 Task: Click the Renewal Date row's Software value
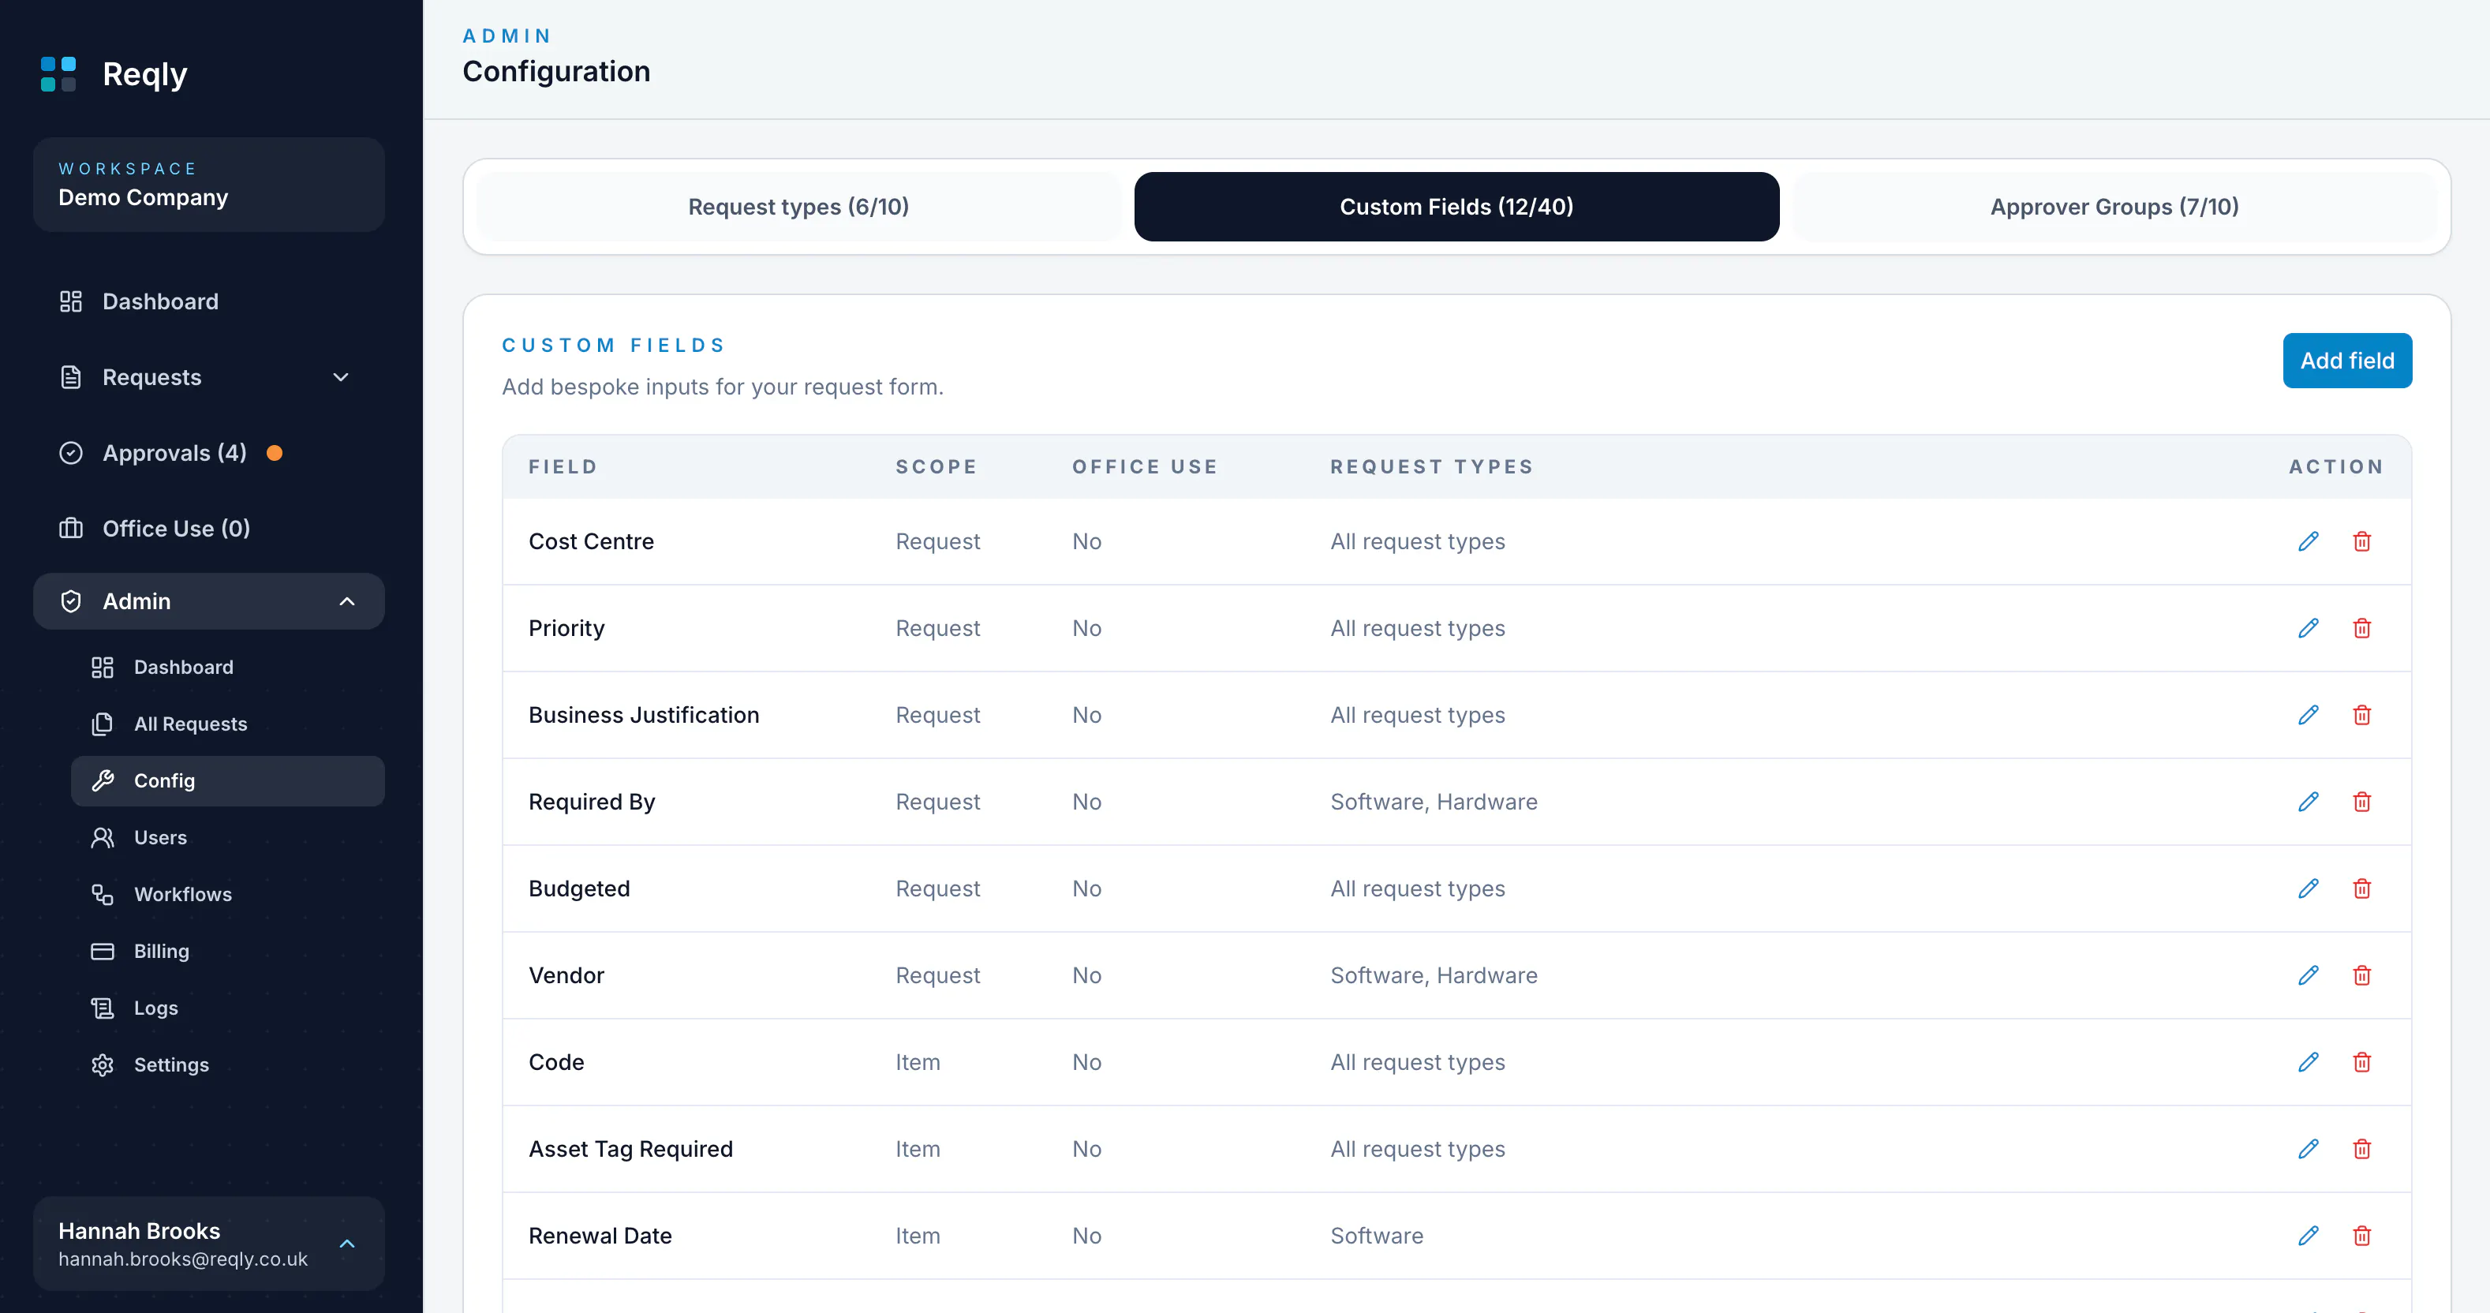1377,1236
